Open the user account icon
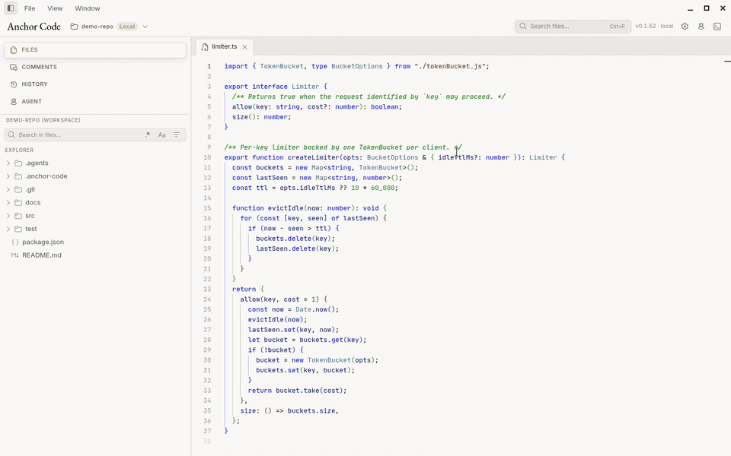 pyautogui.click(x=701, y=27)
